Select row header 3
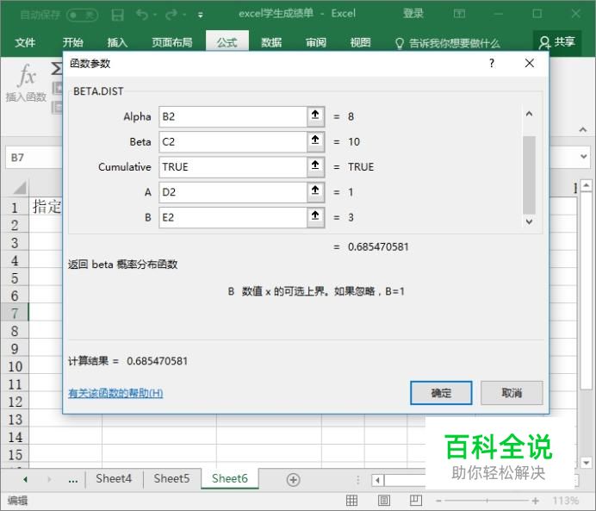 click(x=15, y=243)
